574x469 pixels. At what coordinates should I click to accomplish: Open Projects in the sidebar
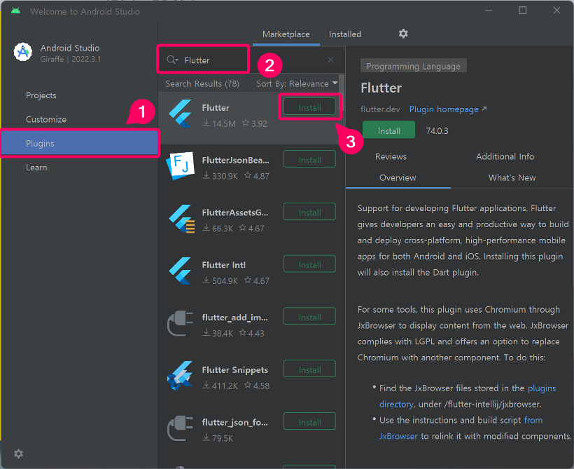tap(41, 95)
